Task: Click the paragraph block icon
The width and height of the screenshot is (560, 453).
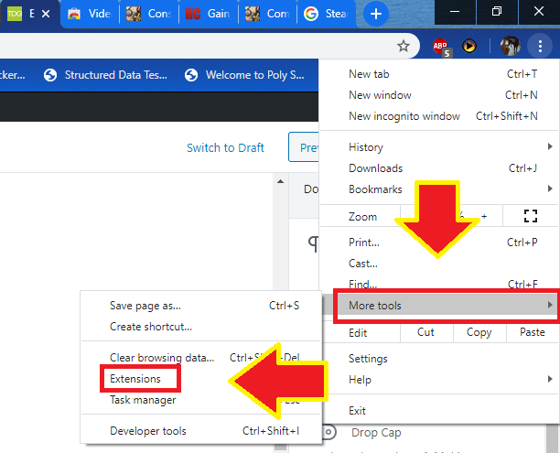Action: 313,243
